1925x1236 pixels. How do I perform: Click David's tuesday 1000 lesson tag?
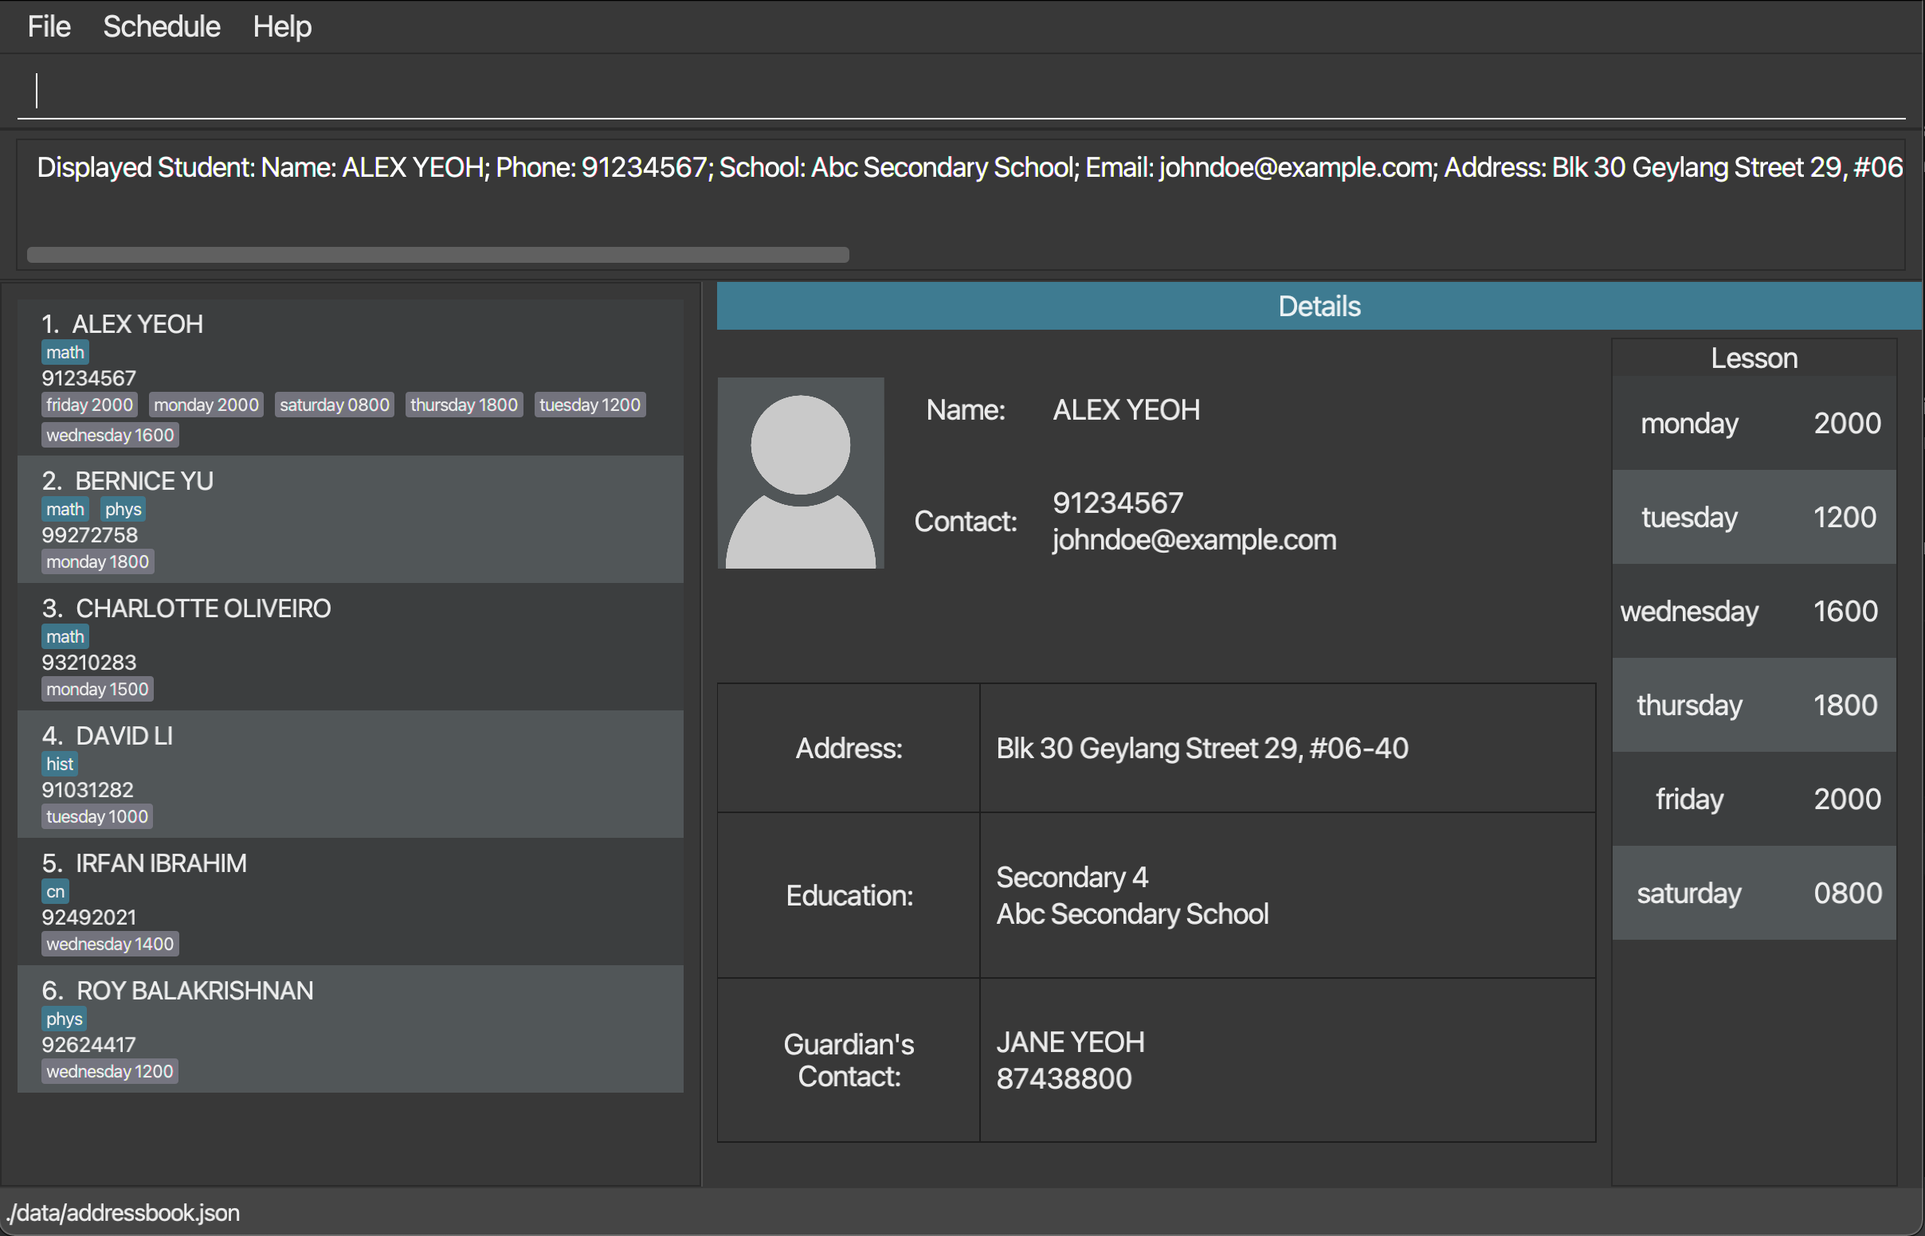tap(97, 817)
